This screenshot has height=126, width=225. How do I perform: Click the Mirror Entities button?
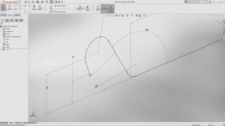[61, 5]
